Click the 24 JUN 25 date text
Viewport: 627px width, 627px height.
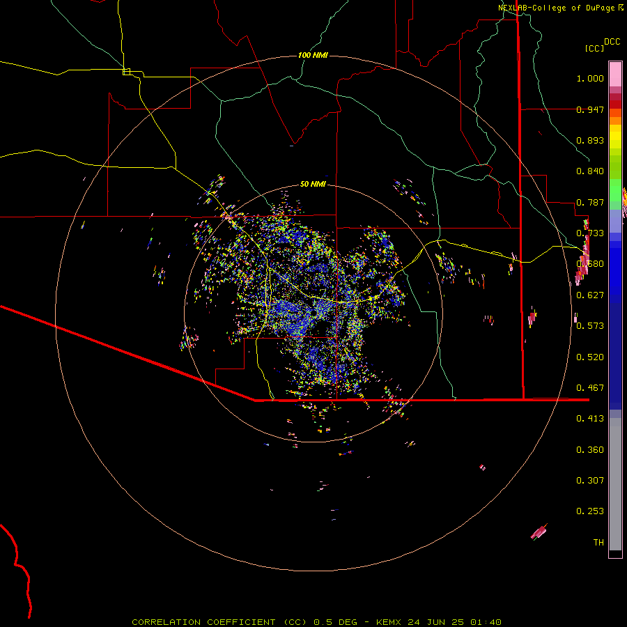point(435,622)
